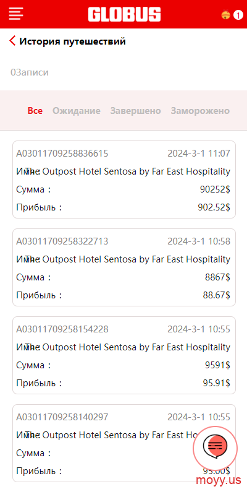Select the Все tab
This screenshot has width=247, height=489.
(35, 111)
